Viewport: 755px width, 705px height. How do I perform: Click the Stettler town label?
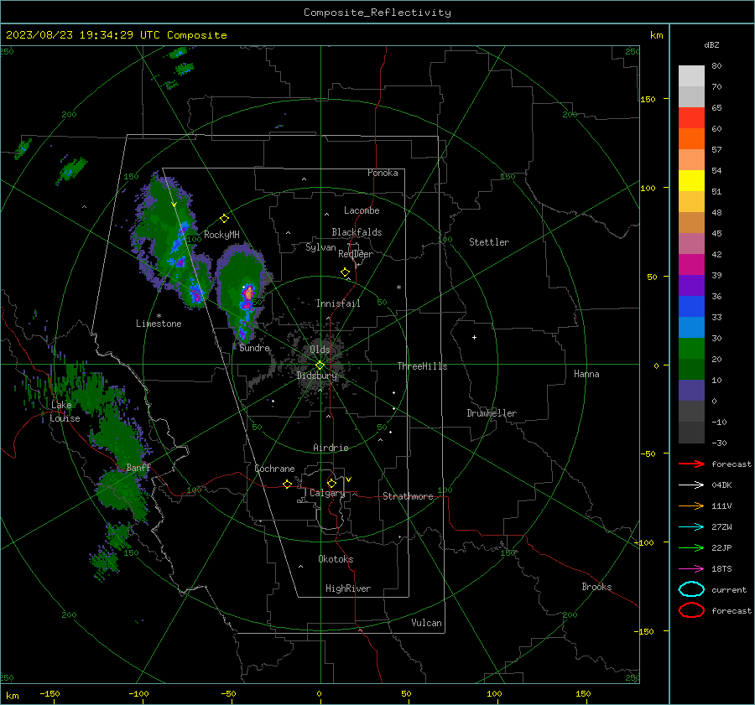(489, 242)
